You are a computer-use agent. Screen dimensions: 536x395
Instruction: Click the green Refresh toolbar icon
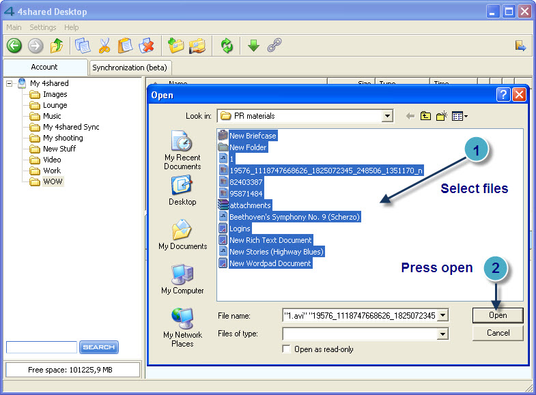227,46
